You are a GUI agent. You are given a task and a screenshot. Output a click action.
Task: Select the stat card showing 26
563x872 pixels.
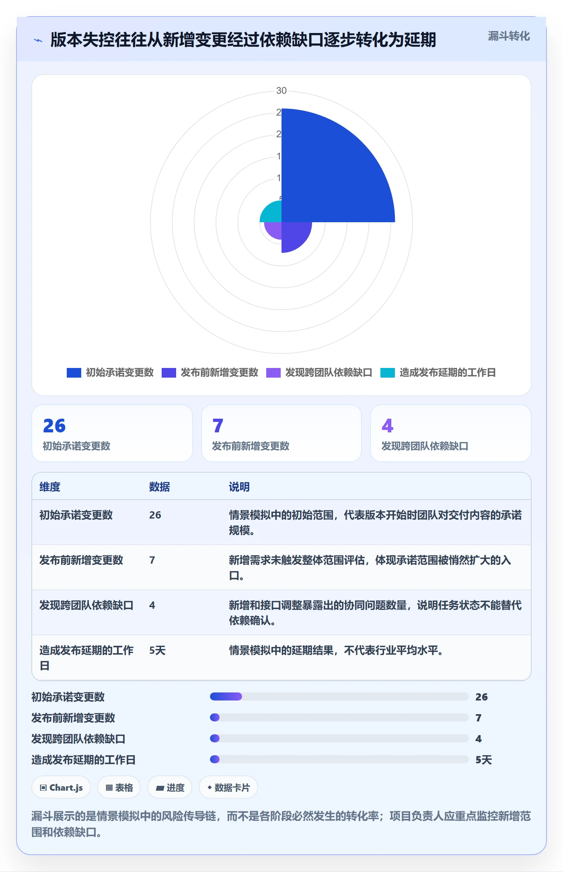(112, 433)
